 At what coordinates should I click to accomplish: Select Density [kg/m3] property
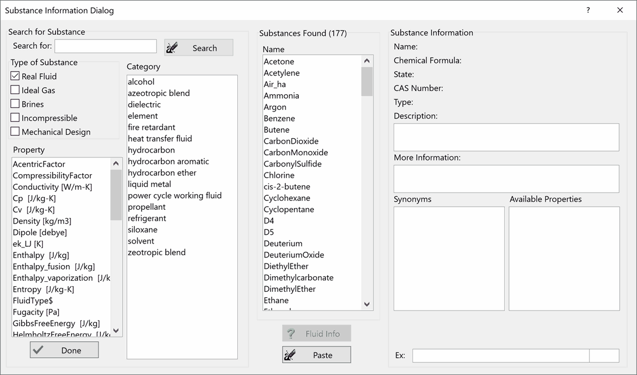pos(42,221)
